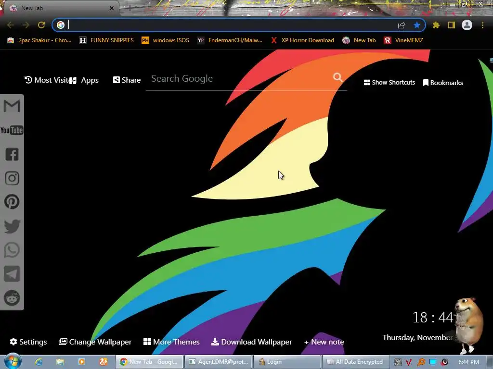Switch to New Tab - Google taskbar button
The height and width of the screenshot is (369, 493).
(149, 362)
